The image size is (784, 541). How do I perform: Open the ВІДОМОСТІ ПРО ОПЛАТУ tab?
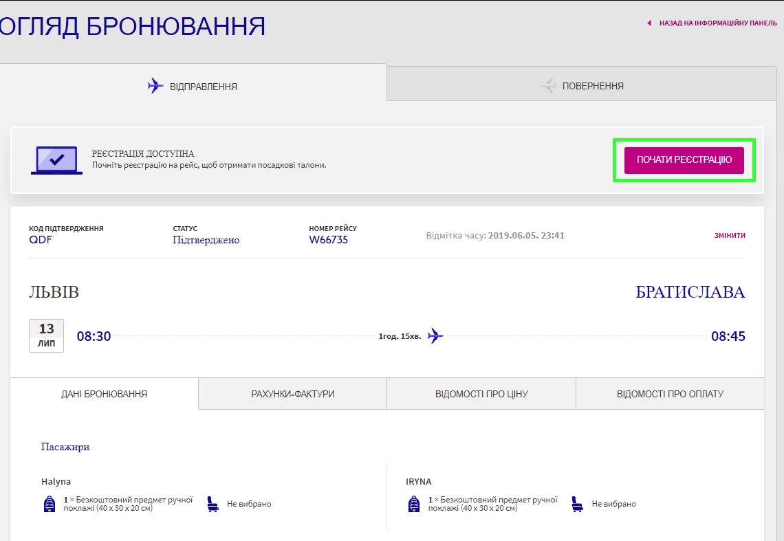670,394
